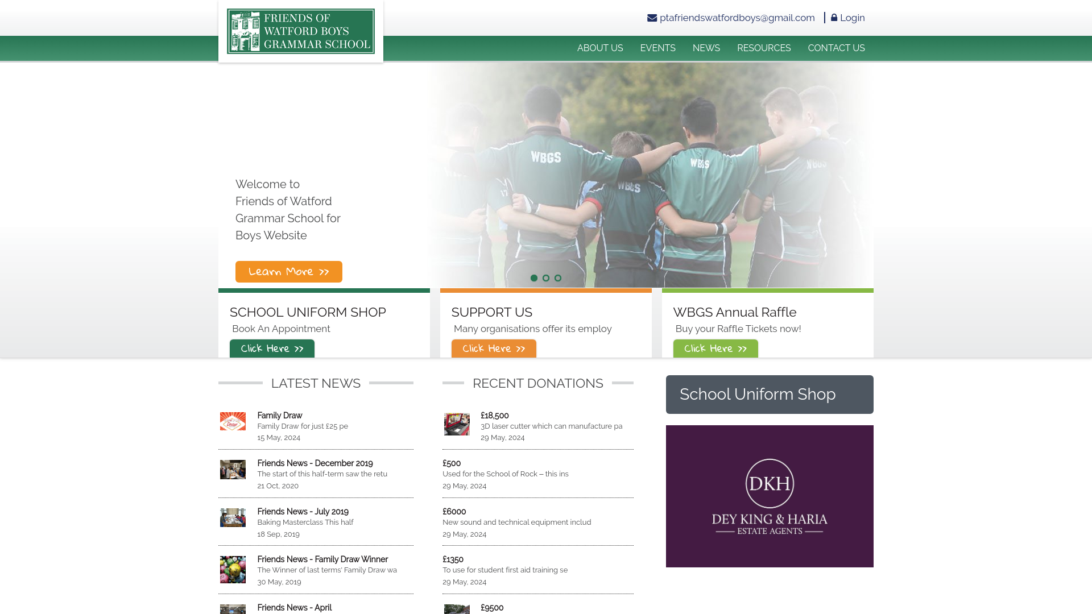Open the £18,500 donation entry
The height and width of the screenshot is (614, 1092).
coord(495,416)
